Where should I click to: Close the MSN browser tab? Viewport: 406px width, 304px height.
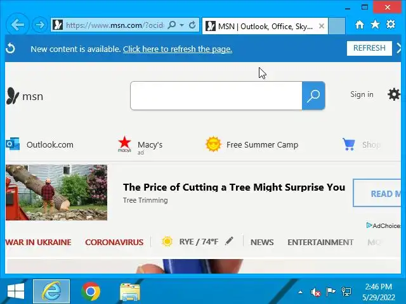tap(322, 26)
